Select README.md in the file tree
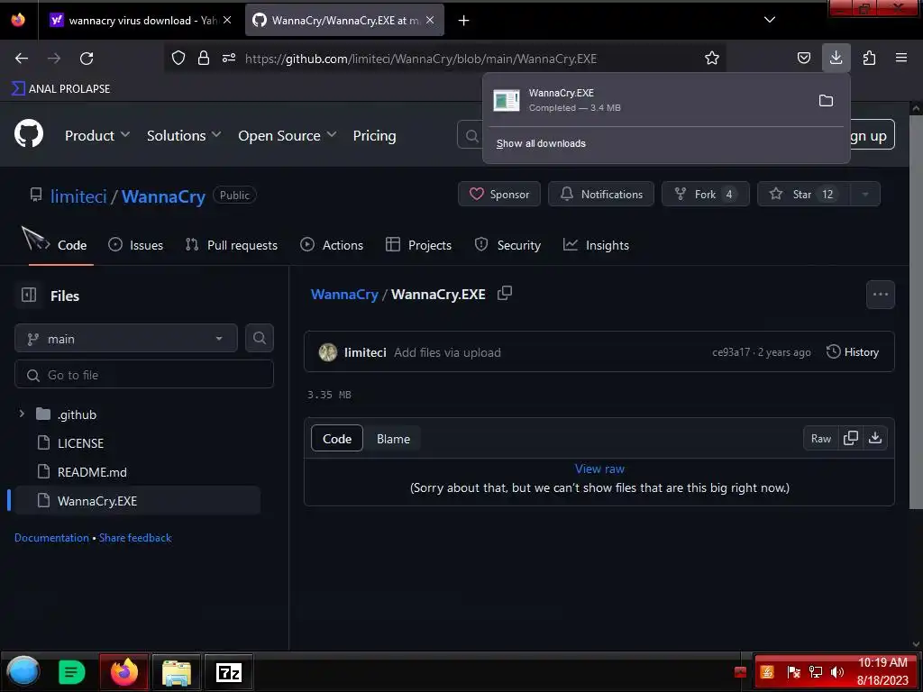923x692 pixels. [91, 471]
